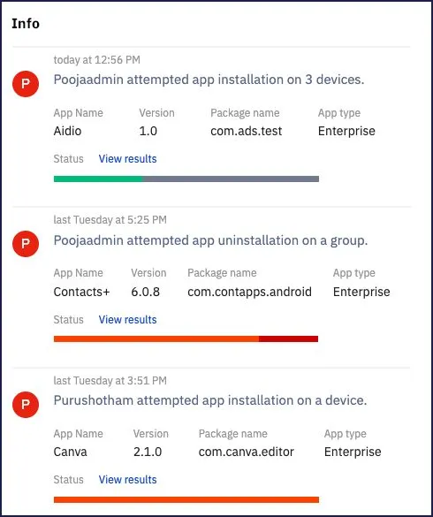Open View results for Contacts+ uninstallation
Screen dimensions: 433x517
click(127, 320)
